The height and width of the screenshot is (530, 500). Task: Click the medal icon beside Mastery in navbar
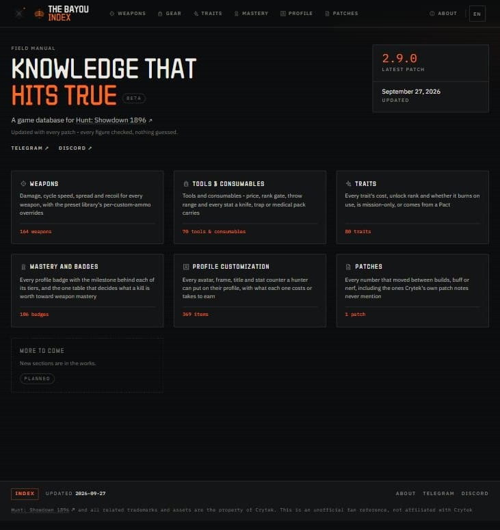pos(236,14)
